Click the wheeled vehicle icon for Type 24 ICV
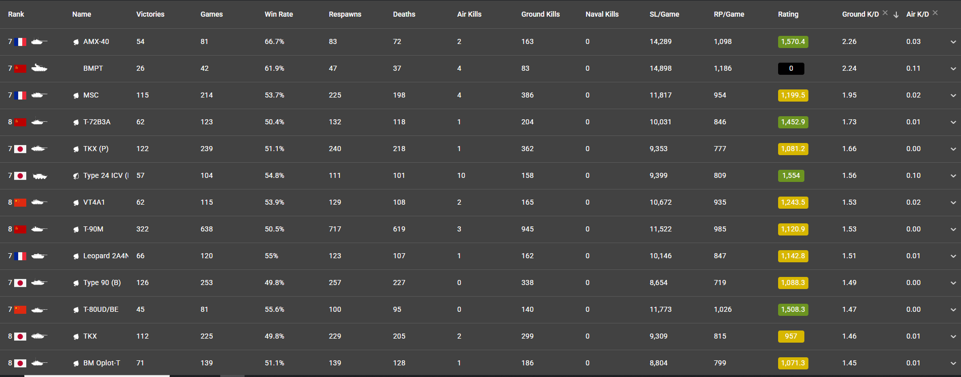961x377 pixels. [40, 176]
